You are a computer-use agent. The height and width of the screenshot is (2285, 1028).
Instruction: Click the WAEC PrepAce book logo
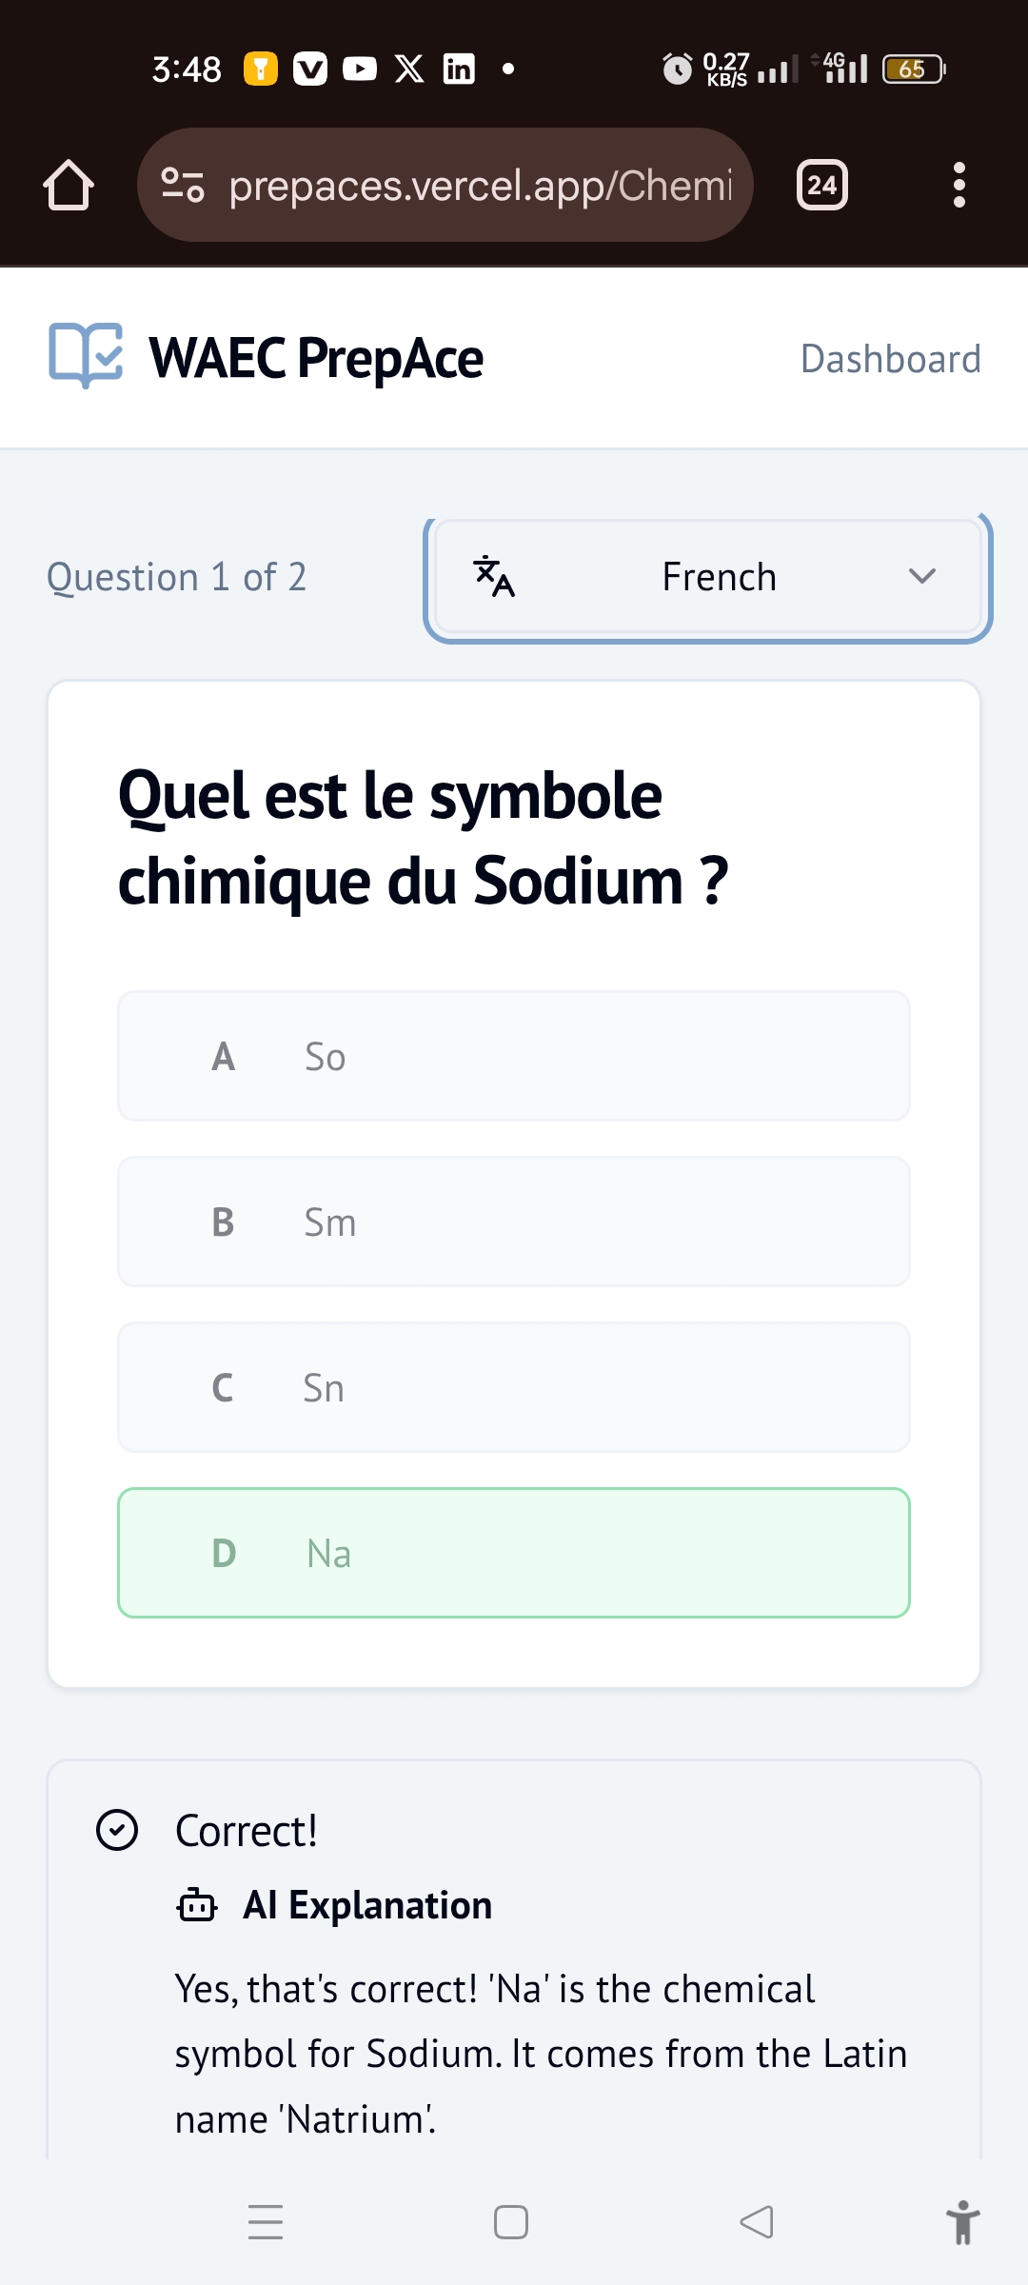(86, 356)
